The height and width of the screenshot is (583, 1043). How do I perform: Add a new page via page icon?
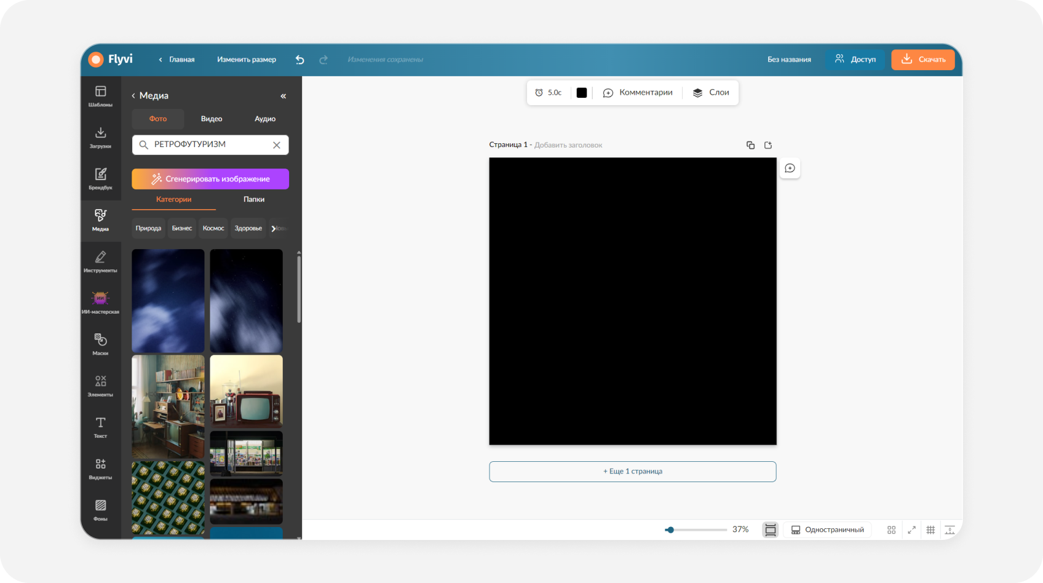pos(768,145)
